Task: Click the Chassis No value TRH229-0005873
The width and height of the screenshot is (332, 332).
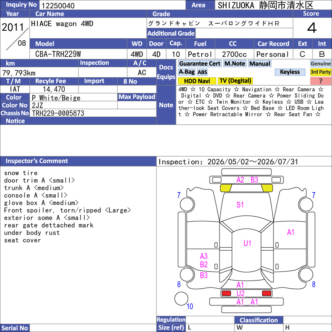Action: 58,113
